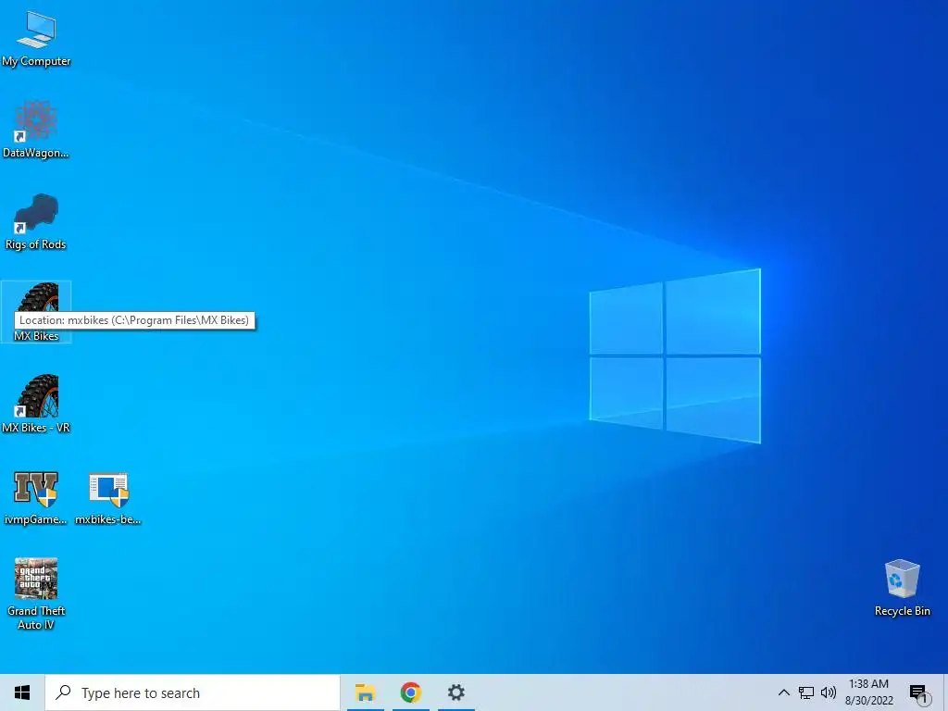
Task: Open the notification Action Center icon
Action: click(x=919, y=693)
